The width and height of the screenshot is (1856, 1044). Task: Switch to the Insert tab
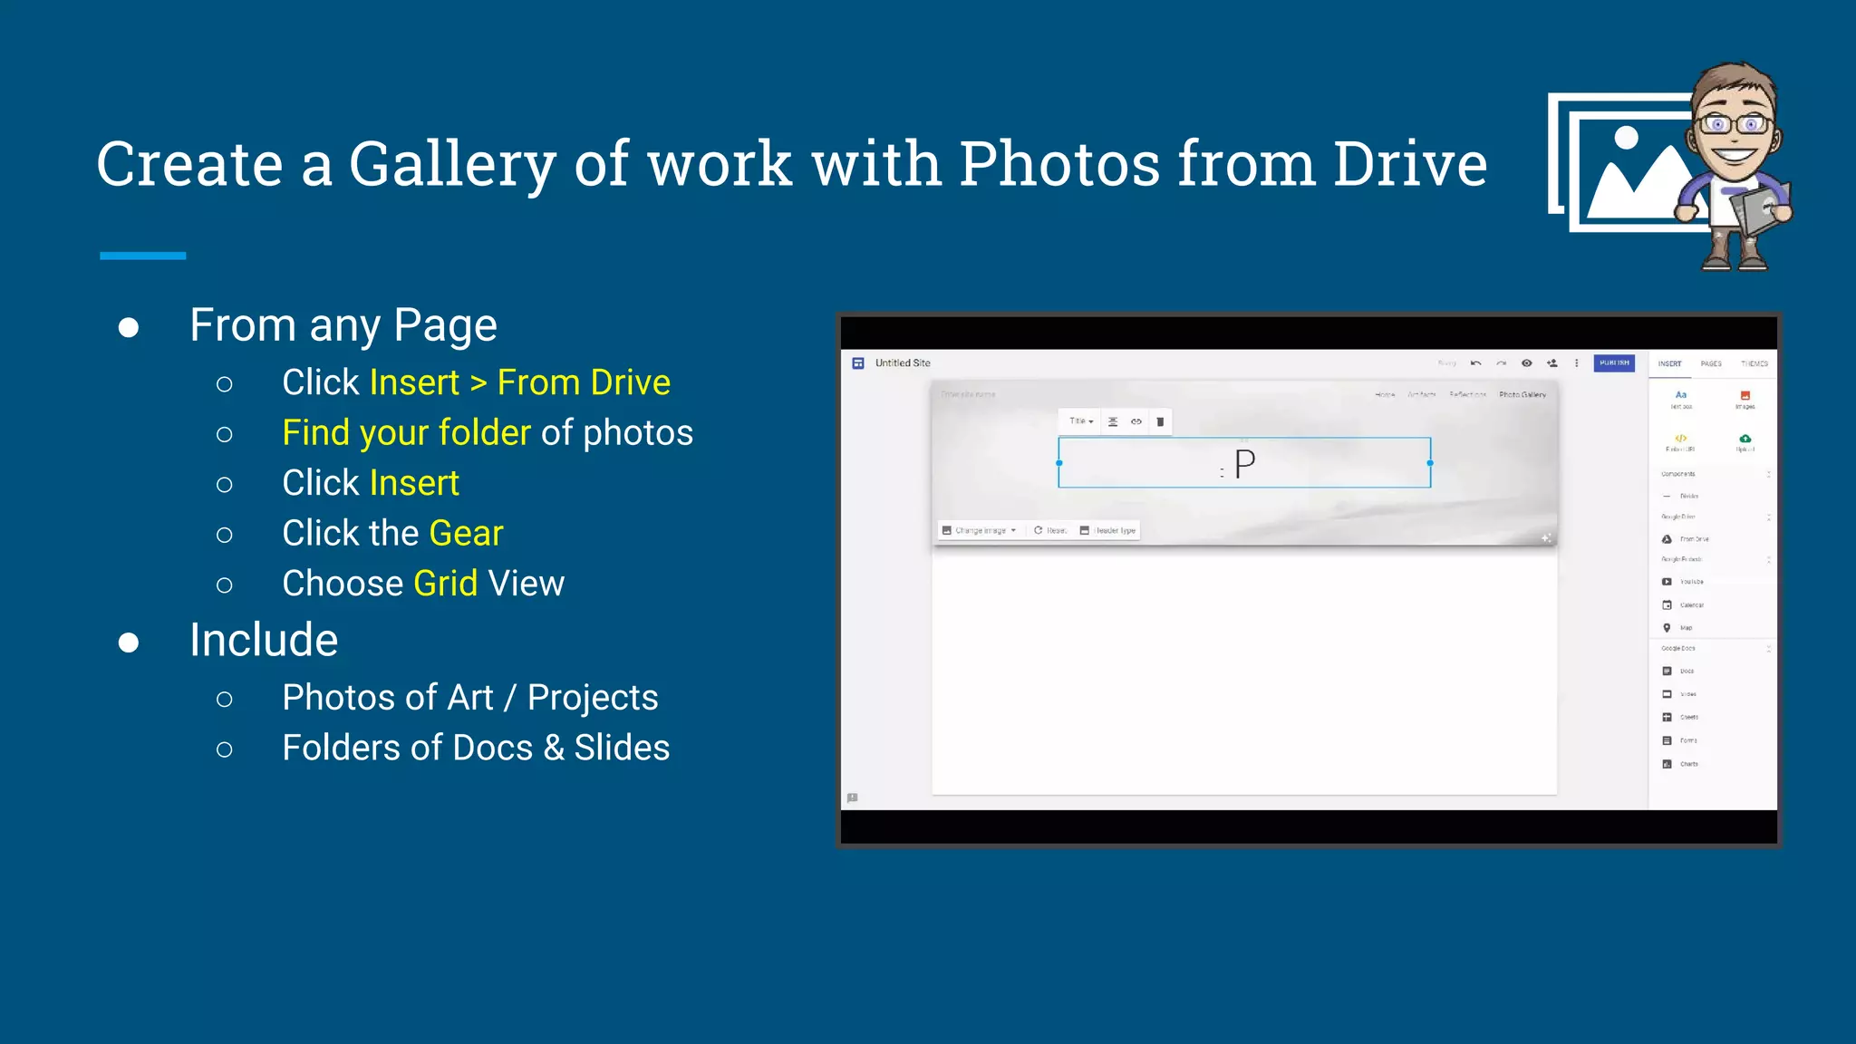1669,363
